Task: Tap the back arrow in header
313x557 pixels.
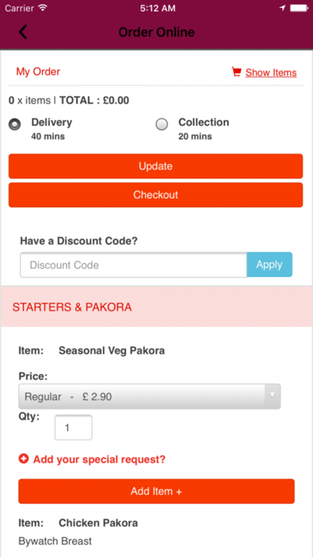Action: pyautogui.click(x=22, y=32)
